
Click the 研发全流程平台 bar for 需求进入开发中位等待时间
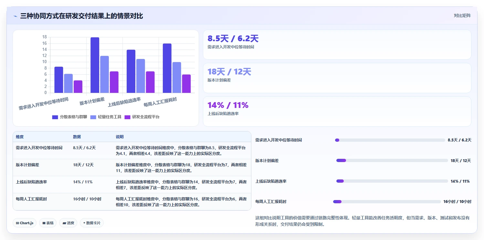(78, 87)
